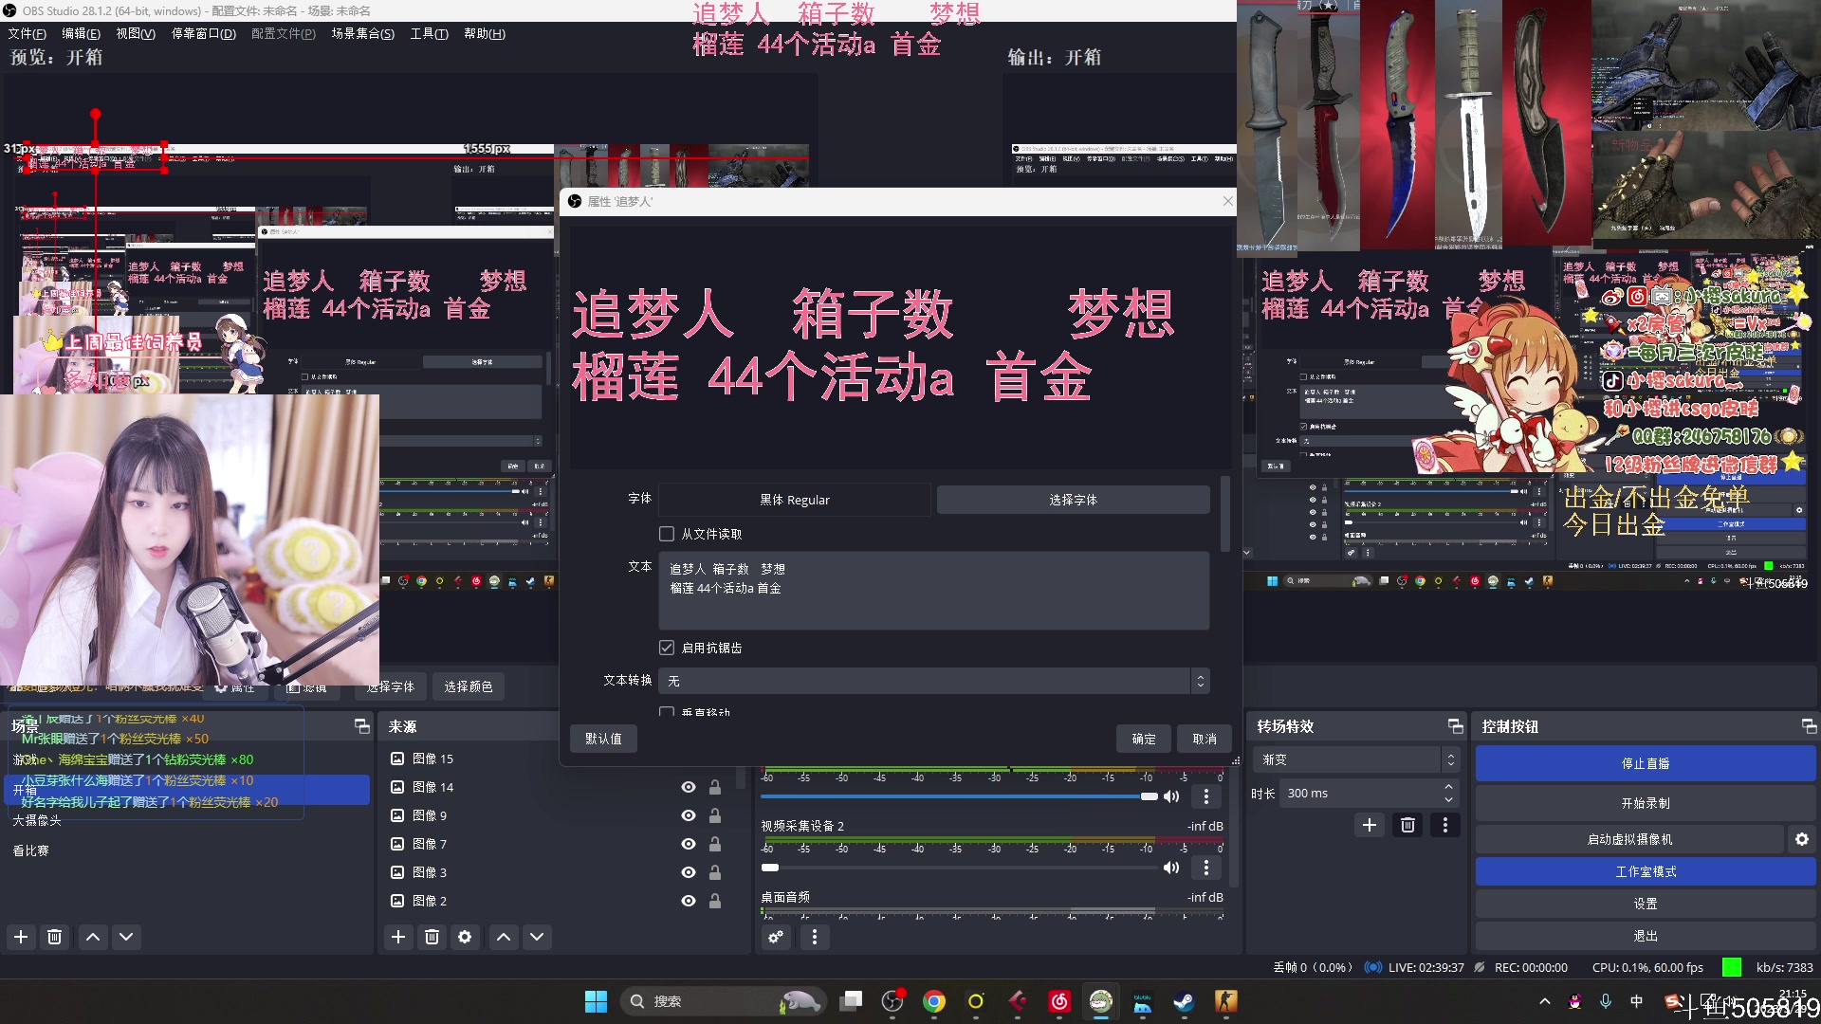This screenshot has width=1821, height=1024.
Task: Cancel the properties dialog with 取消
Action: 1205,739
